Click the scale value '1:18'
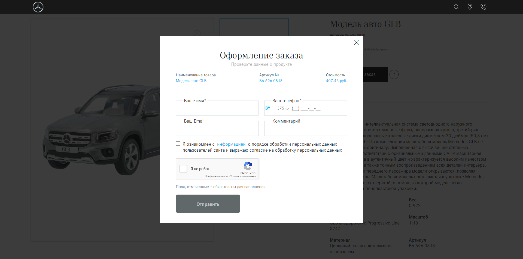 [x=413, y=223]
